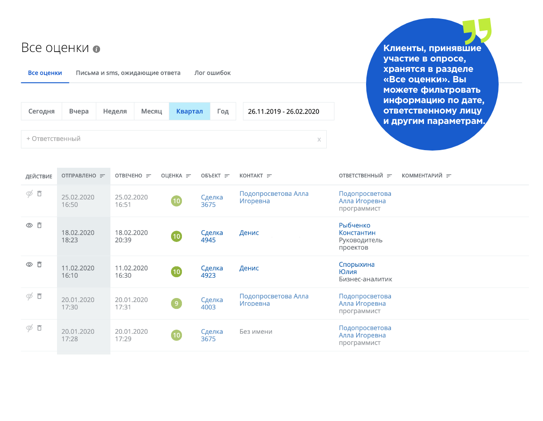Open the Лог ошибок tab

click(x=212, y=73)
